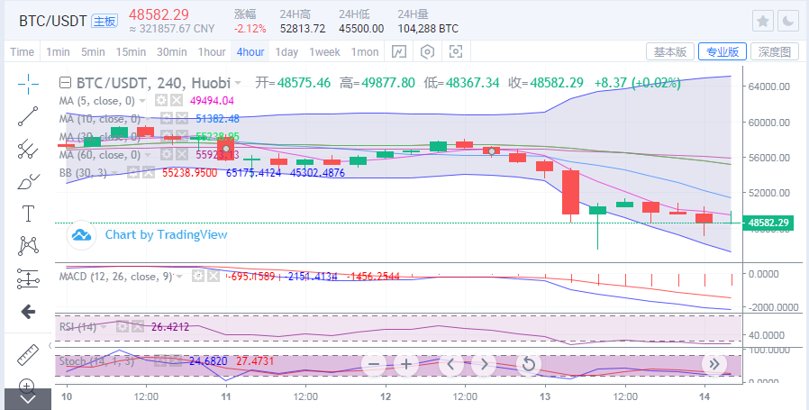Select the text annotation tool
This screenshot has width=809, height=410.
pos(28,214)
